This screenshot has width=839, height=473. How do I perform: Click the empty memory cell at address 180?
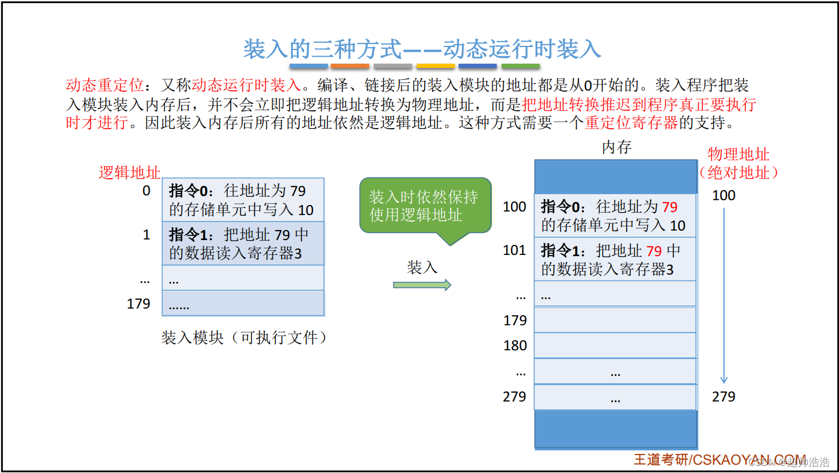[615, 346]
